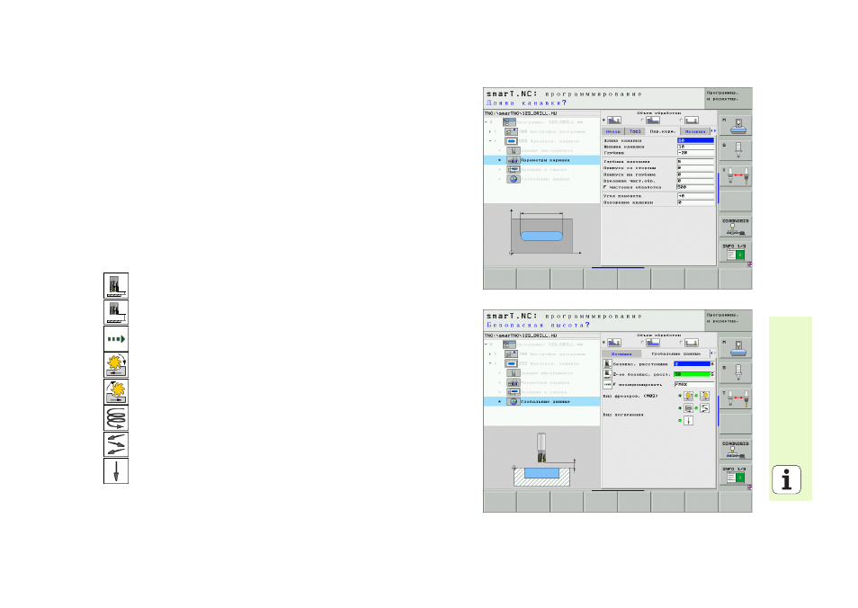The width and height of the screenshot is (858, 608).
Task: Open the Пар.карм. tab in upper screenshot
Action: tap(663, 131)
